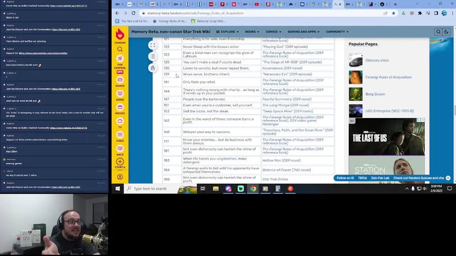456x256 pixels.
Task: Open the TikTok link
Action: [x=362, y=178]
